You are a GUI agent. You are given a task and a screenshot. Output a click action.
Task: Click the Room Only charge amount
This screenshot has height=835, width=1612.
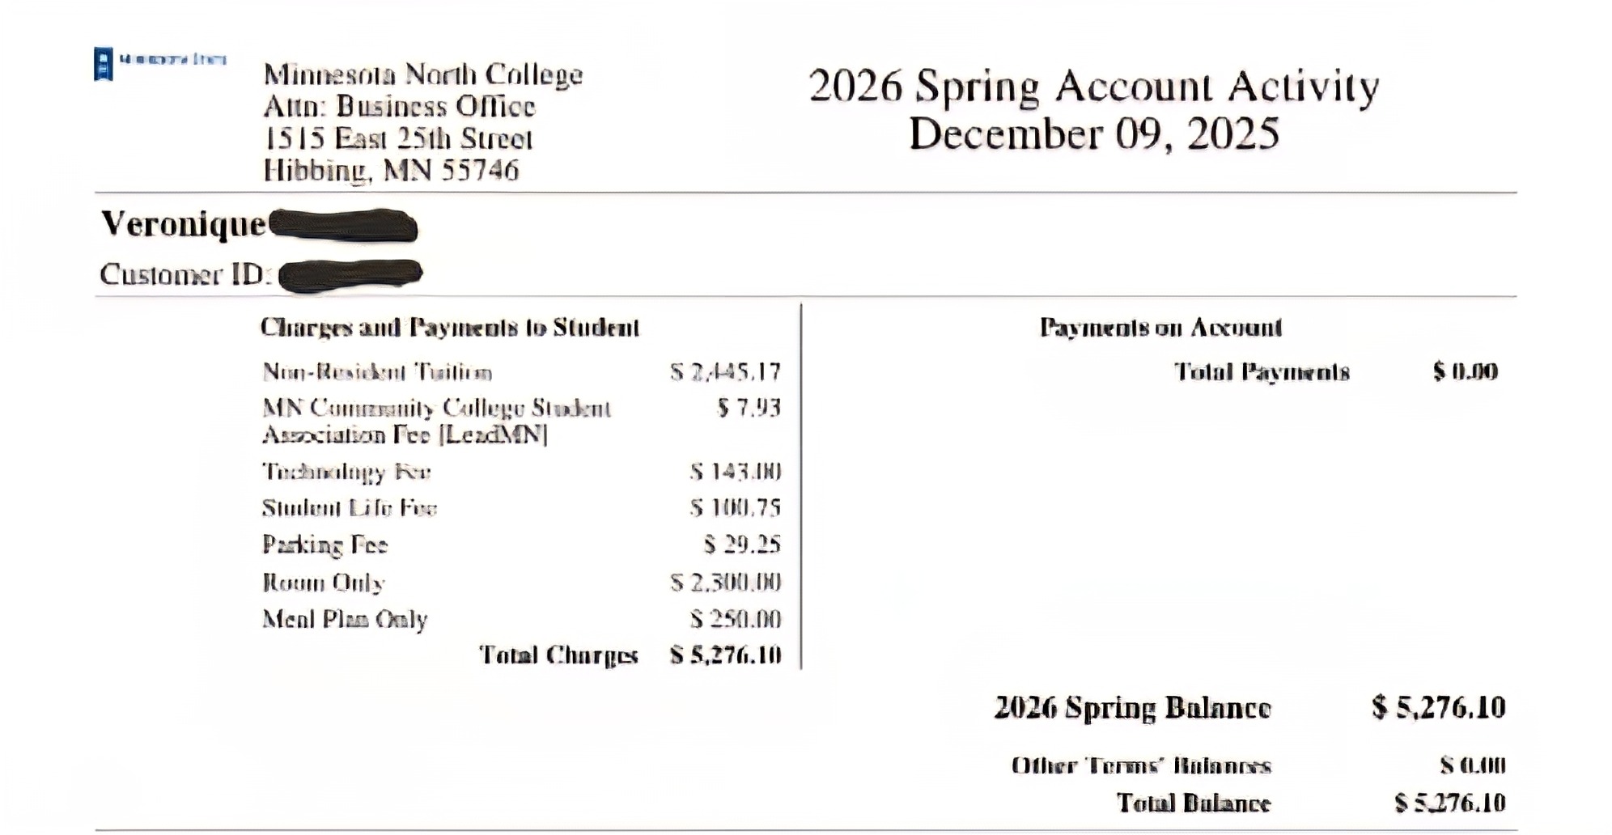tap(725, 583)
